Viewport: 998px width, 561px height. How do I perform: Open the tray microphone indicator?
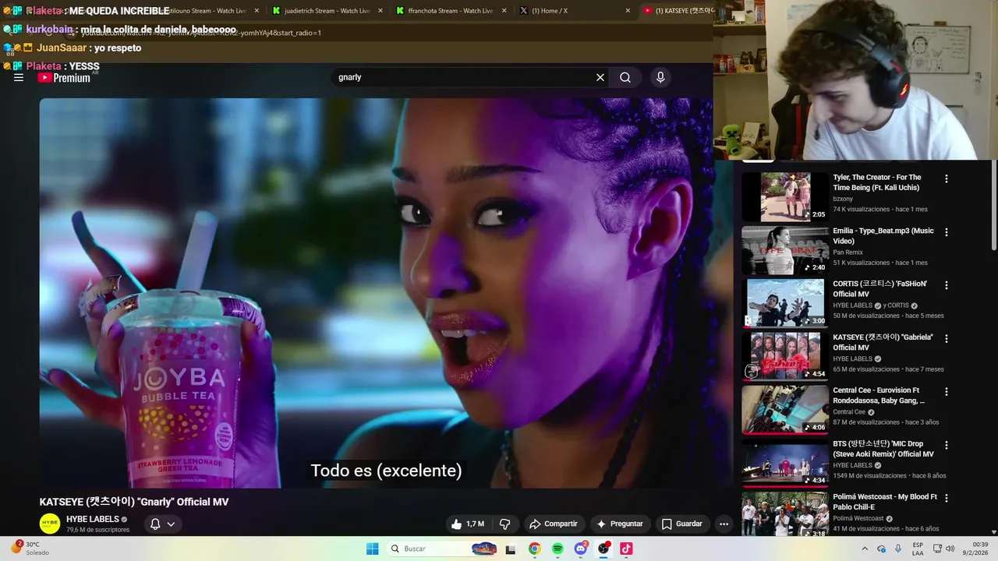tap(898, 549)
